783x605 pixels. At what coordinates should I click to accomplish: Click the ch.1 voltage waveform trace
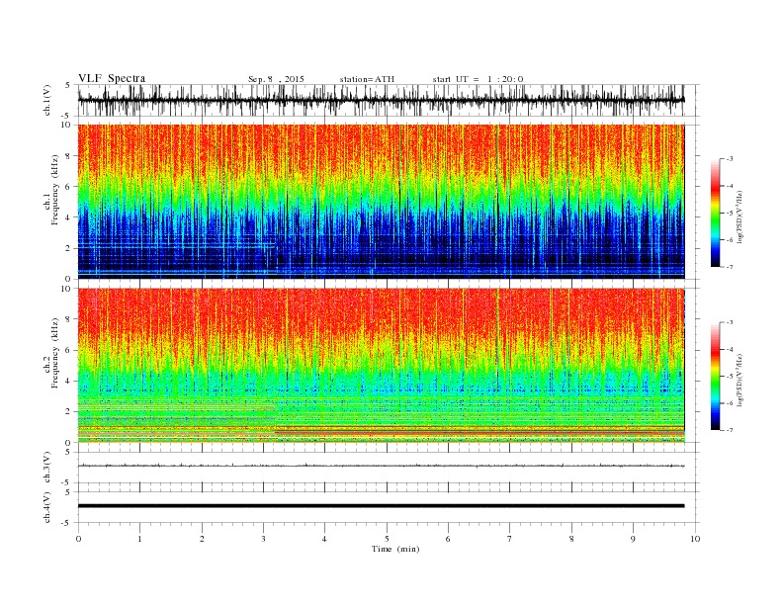[381, 100]
